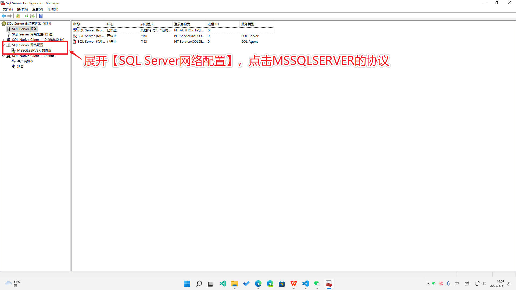Viewport: 516px width, 290px height.
Task: Show hidden system tray icons chevron
Action: point(428,284)
